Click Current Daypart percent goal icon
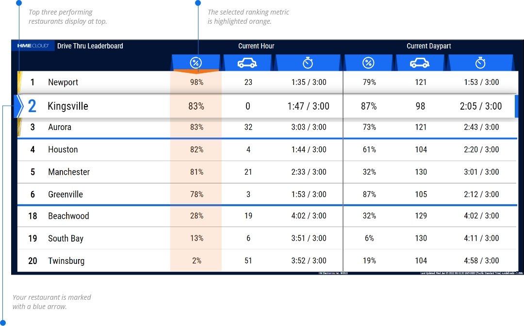 pyautogui.click(x=368, y=63)
